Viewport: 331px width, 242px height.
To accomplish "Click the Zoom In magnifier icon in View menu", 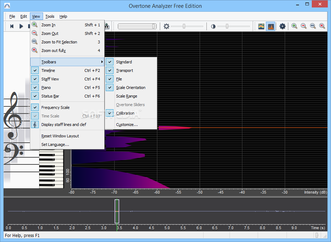I will 35,25.
